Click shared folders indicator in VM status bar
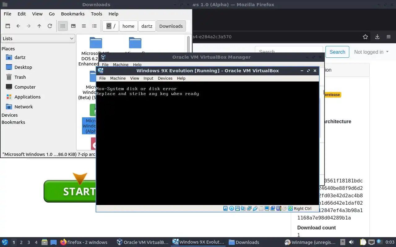The image size is (396, 247). [261, 208]
